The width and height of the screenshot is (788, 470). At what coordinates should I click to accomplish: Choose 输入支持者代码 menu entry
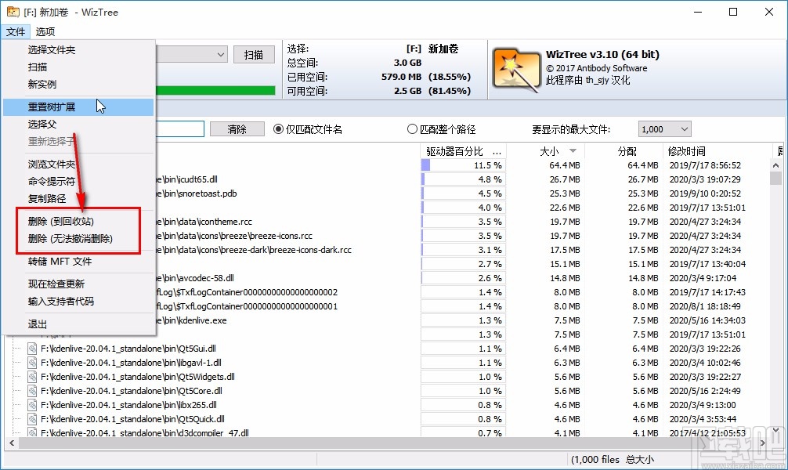pos(78,301)
